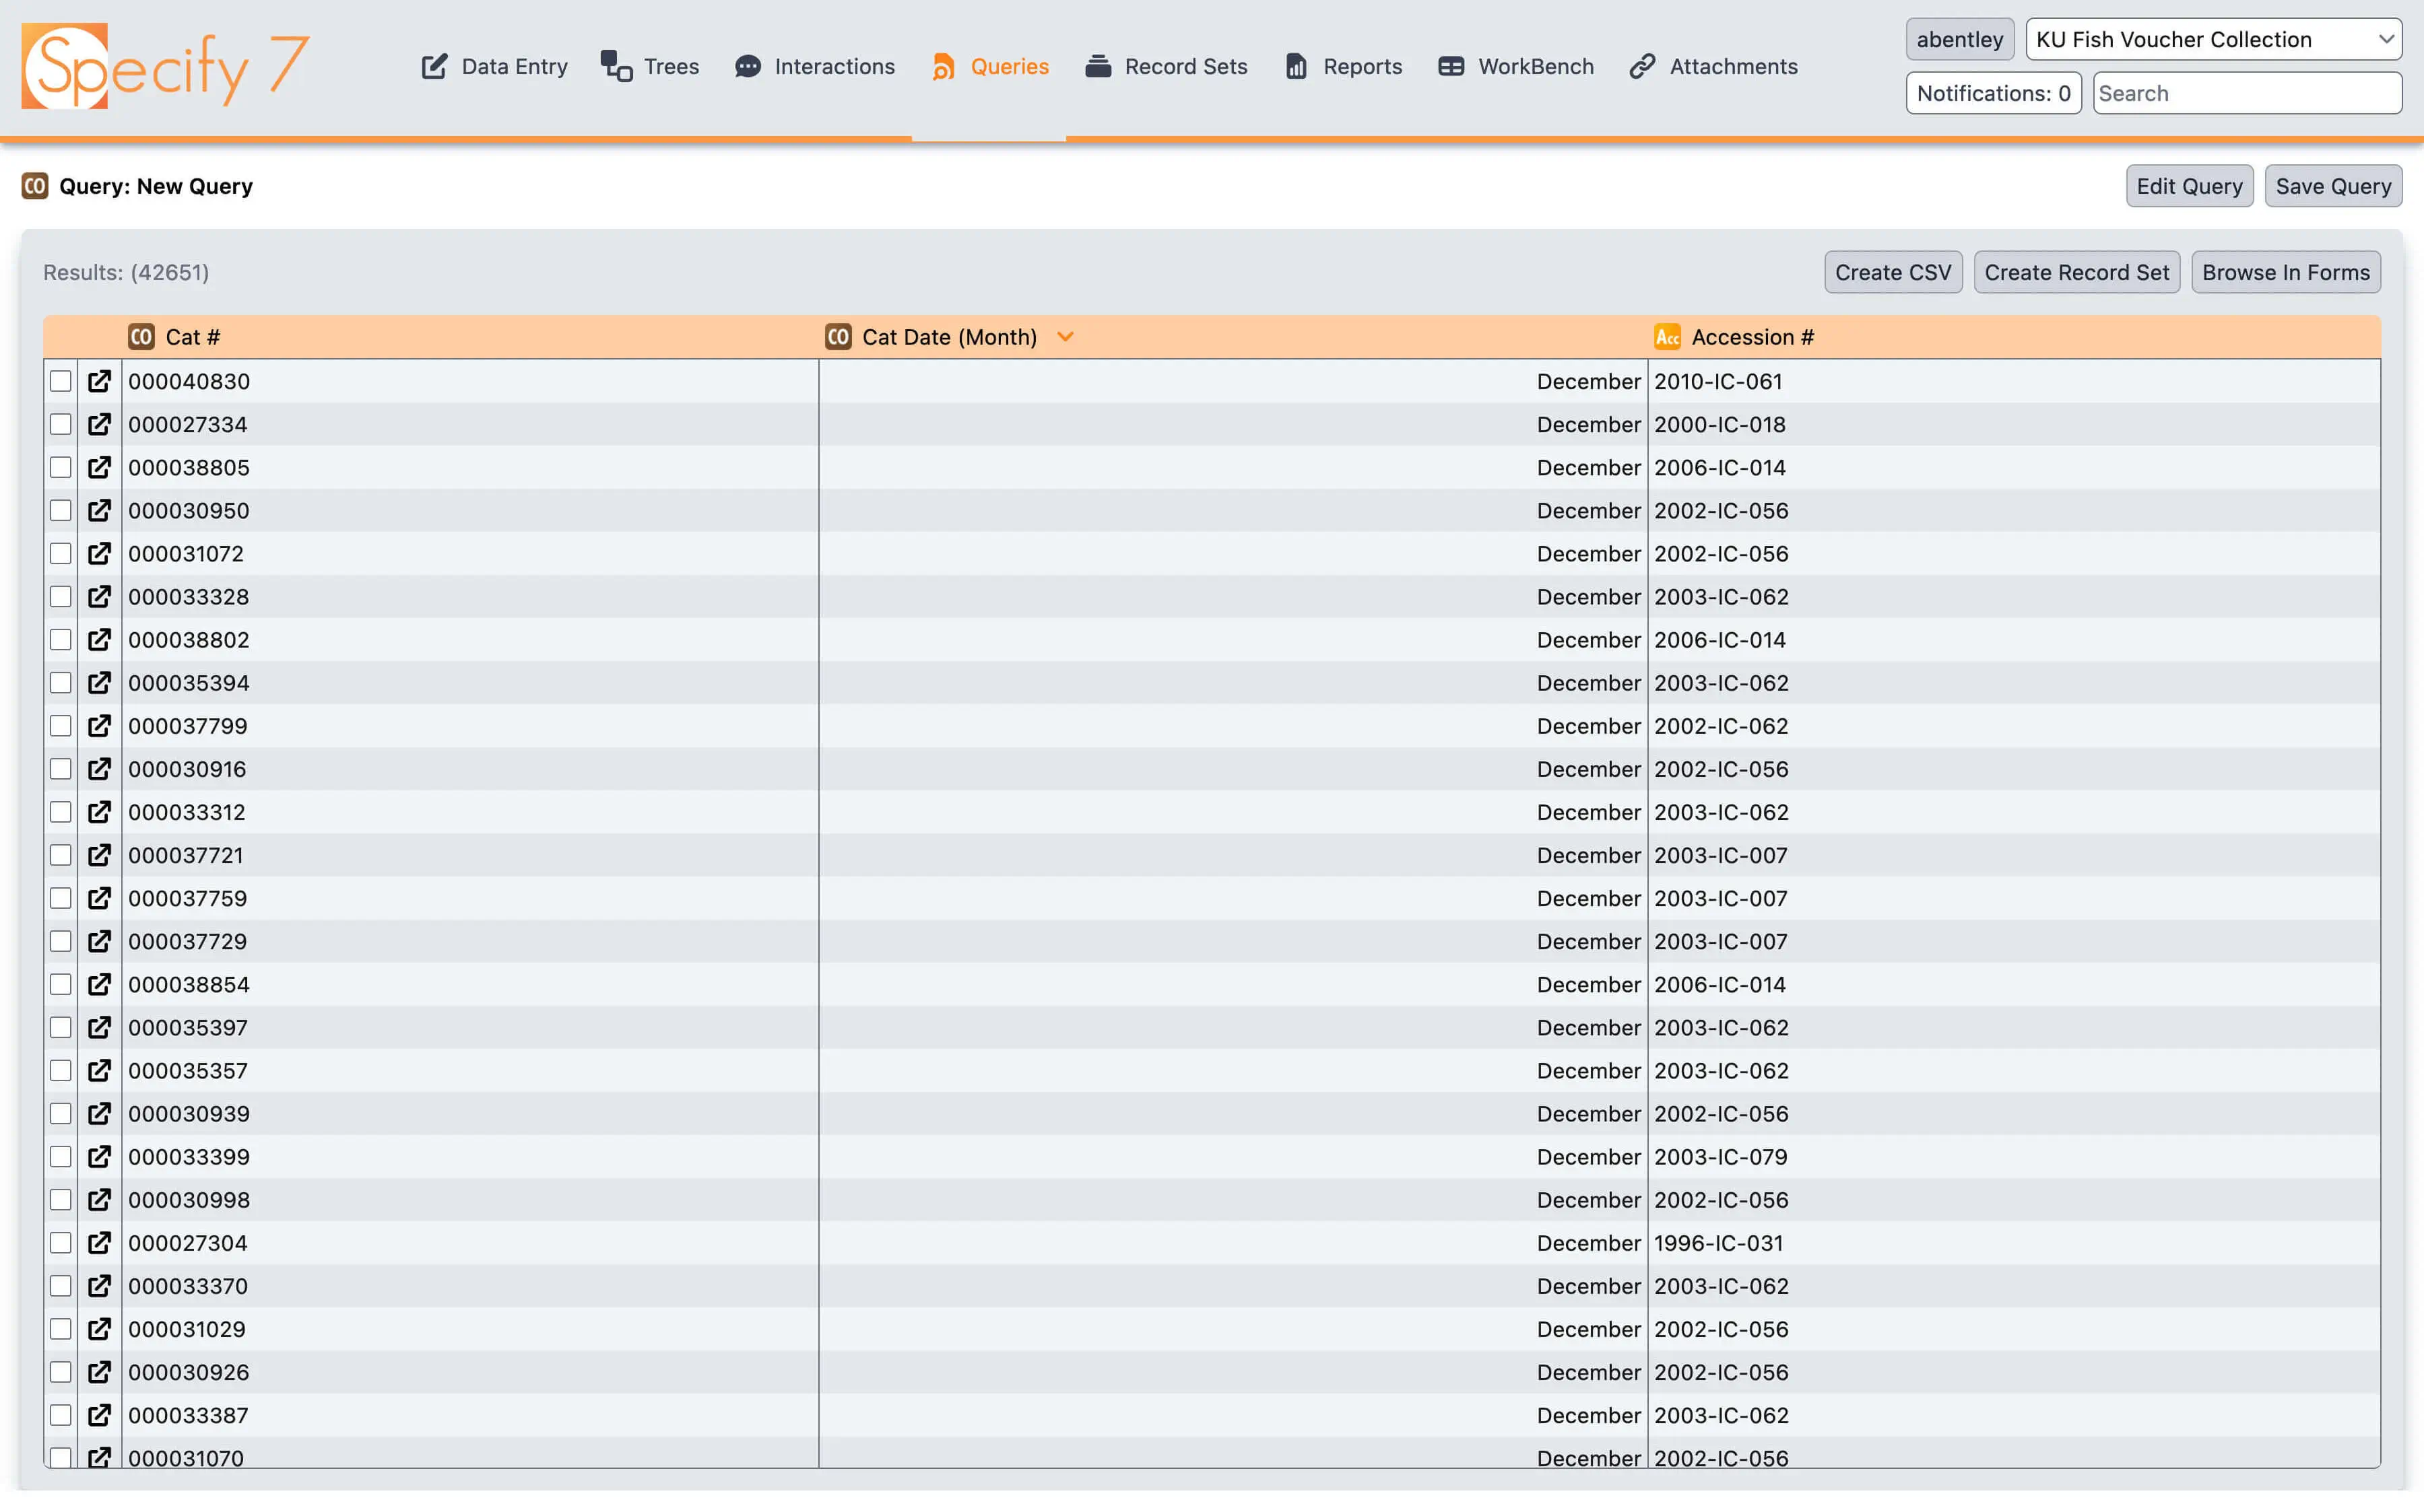Tick the checkbox for 000030998
2424x1512 pixels.
pos(61,1200)
